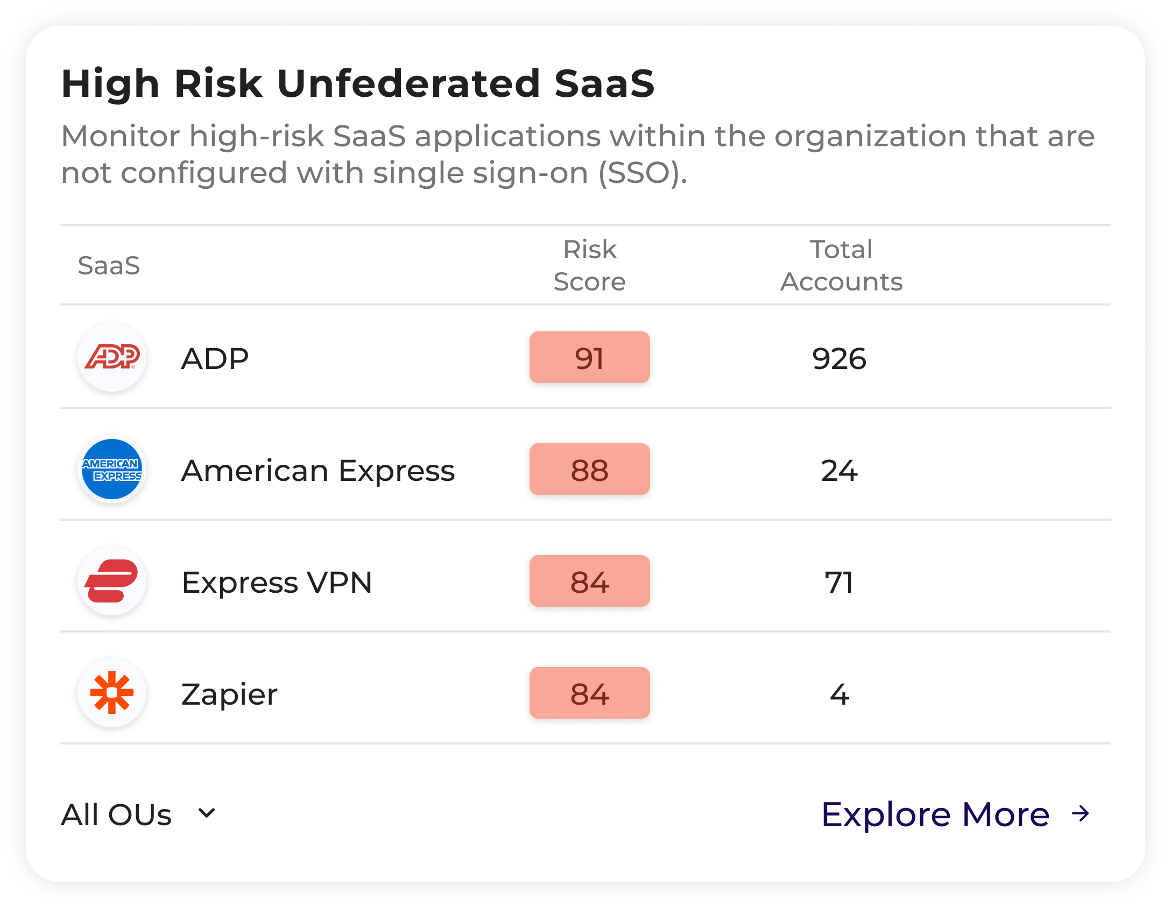Screen dimensions: 1171x908
Task: Click the High Risk Unfederated SaaS title
Action: click(358, 82)
